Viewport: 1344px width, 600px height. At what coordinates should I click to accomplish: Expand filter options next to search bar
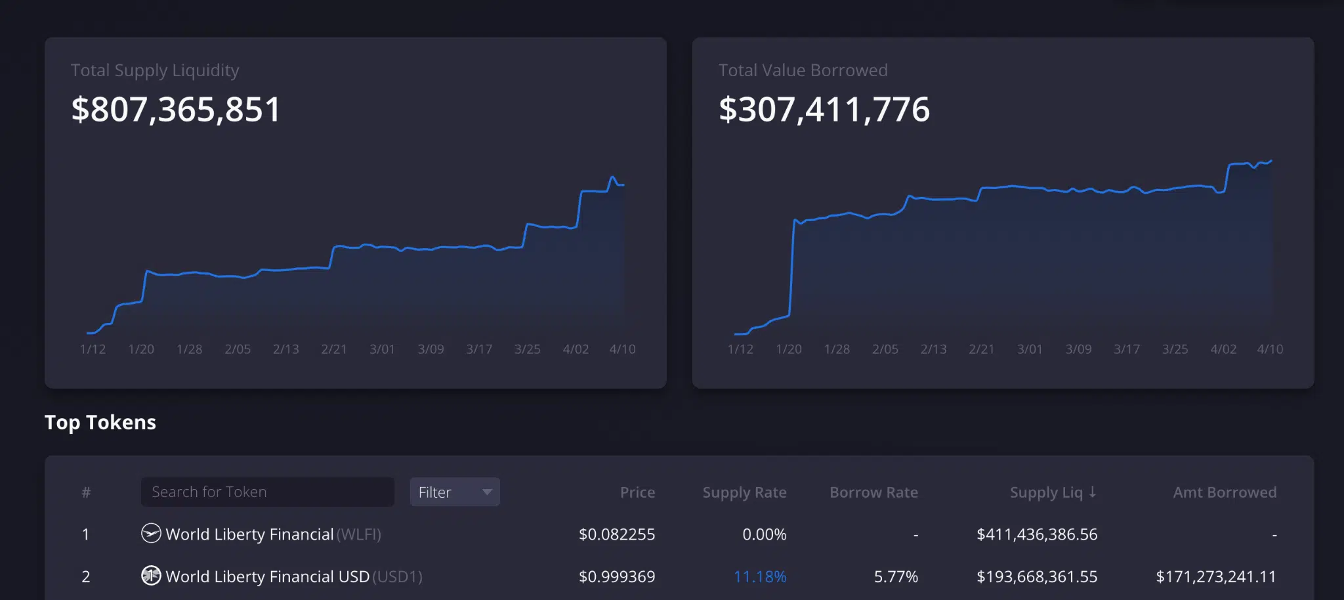454,492
